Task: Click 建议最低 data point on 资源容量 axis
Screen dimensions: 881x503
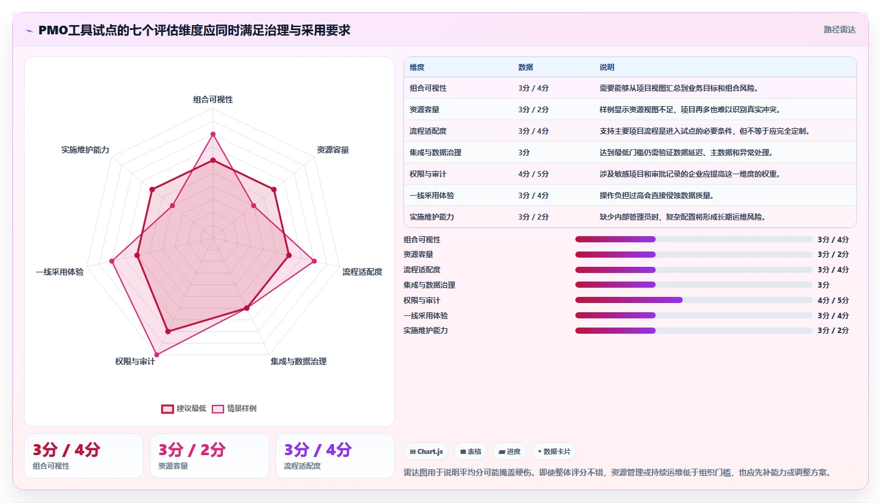Action: point(274,189)
